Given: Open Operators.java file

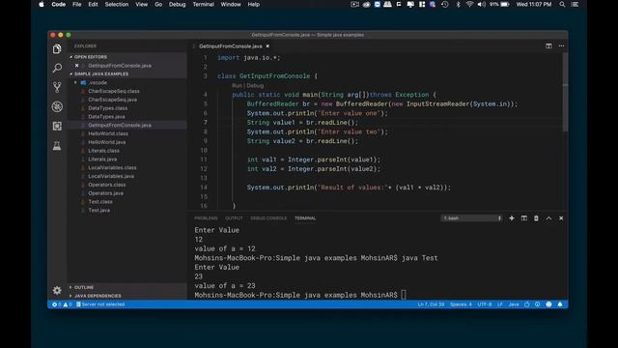Looking at the screenshot, I should point(105,193).
